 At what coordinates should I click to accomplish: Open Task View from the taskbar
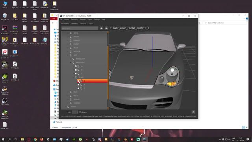(16, 139)
